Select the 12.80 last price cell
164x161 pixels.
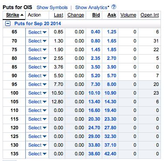57,102
